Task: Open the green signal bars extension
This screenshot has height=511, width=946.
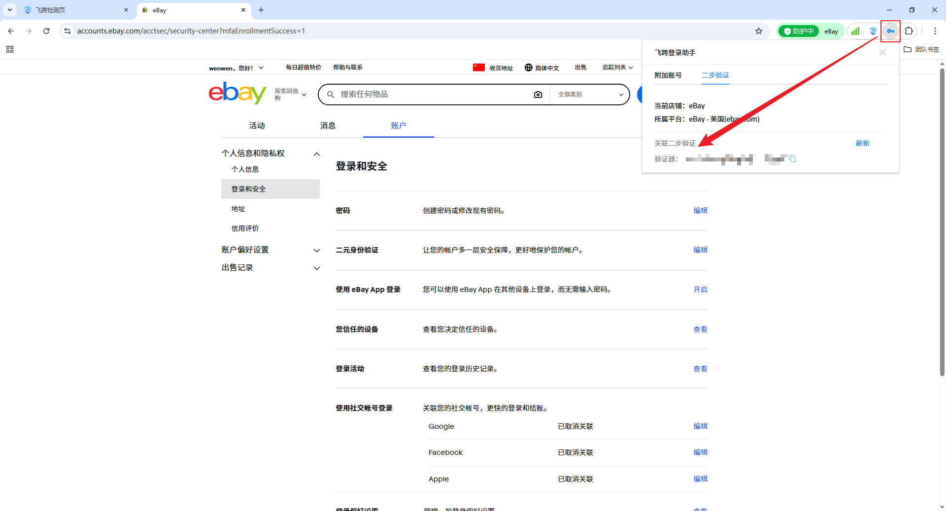Action: (855, 31)
